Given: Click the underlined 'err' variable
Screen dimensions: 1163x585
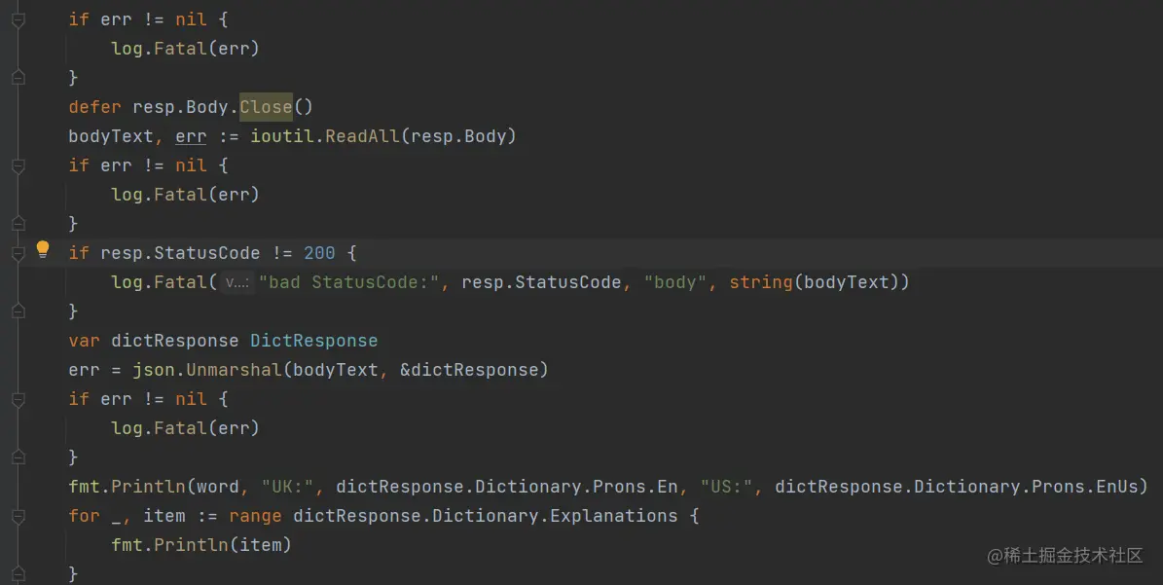Looking at the screenshot, I should point(191,136).
